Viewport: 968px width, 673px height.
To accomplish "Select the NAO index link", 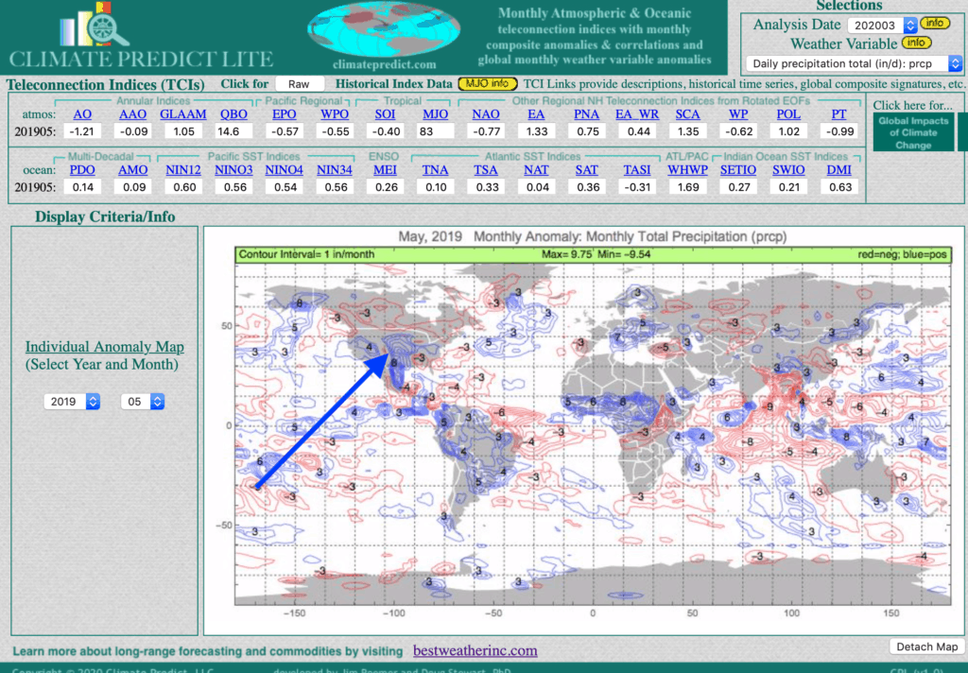I will pos(486,114).
